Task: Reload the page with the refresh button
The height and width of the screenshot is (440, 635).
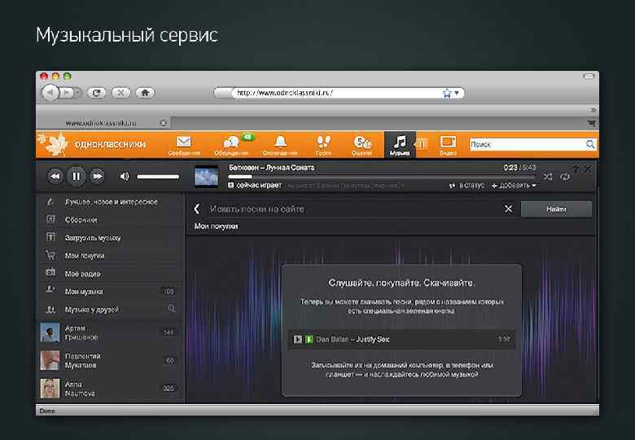Action: 96,93
